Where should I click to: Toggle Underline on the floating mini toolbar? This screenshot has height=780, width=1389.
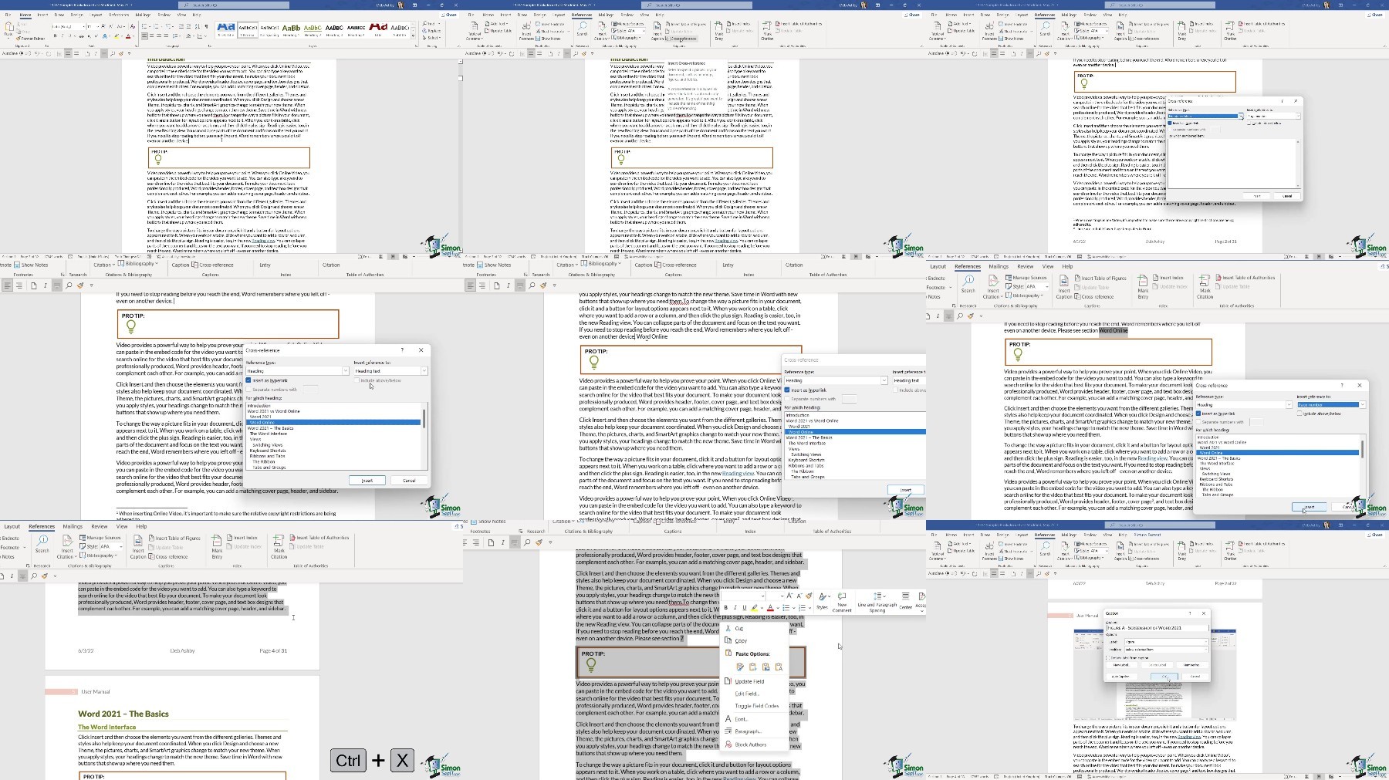(745, 608)
